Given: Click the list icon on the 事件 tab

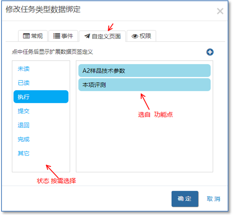Looking at the screenshot, I should point(57,36).
